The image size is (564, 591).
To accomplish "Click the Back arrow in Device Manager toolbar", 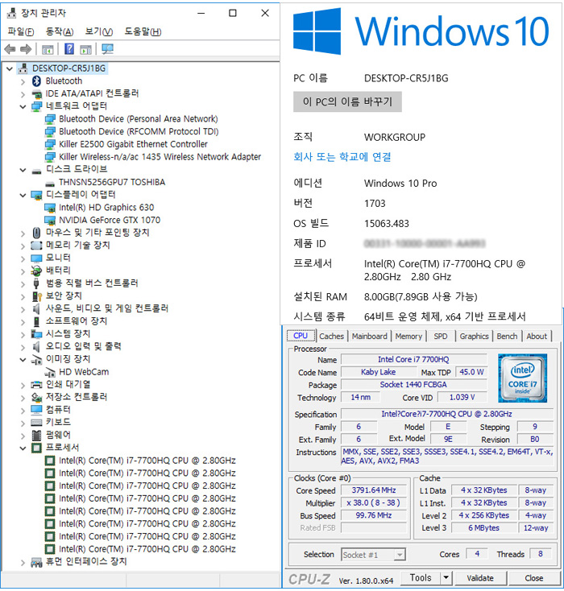I will pyautogui.click(x=10, y=49).
